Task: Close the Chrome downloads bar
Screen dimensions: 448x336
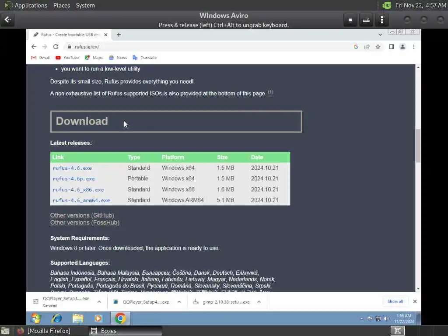Action: point(415,301)
